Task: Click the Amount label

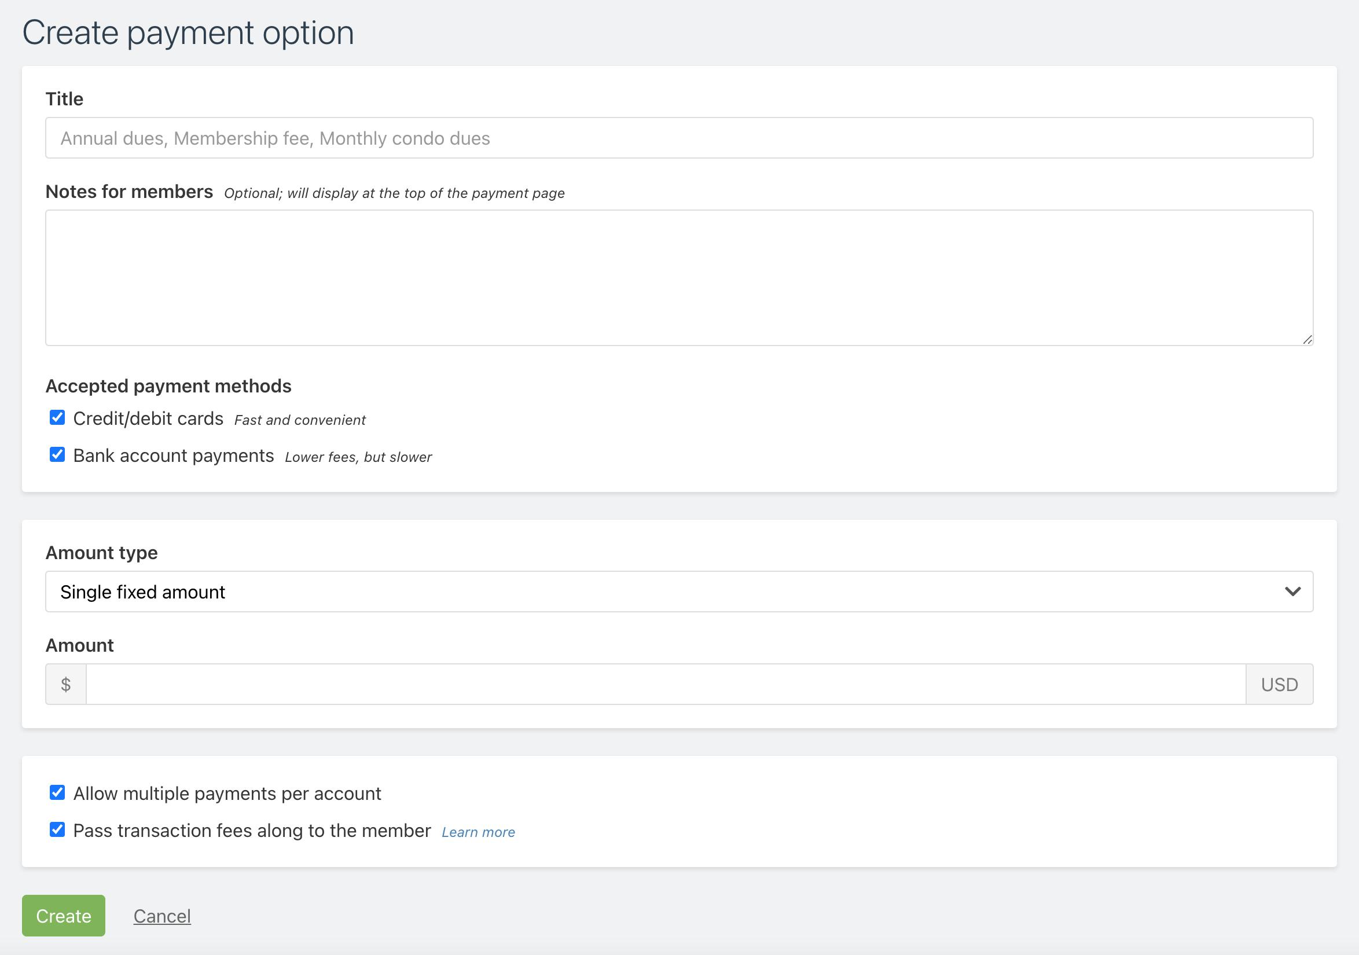Action: click(x=79, y=645)
